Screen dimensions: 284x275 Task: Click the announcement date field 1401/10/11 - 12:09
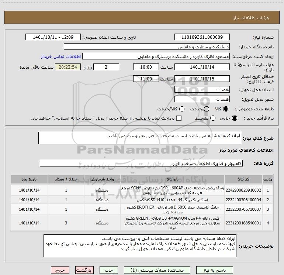[x=53, y=37]
